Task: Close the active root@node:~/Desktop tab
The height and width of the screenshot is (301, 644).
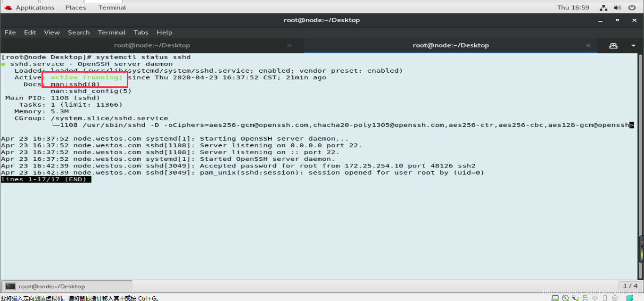Action: [588, 45]
